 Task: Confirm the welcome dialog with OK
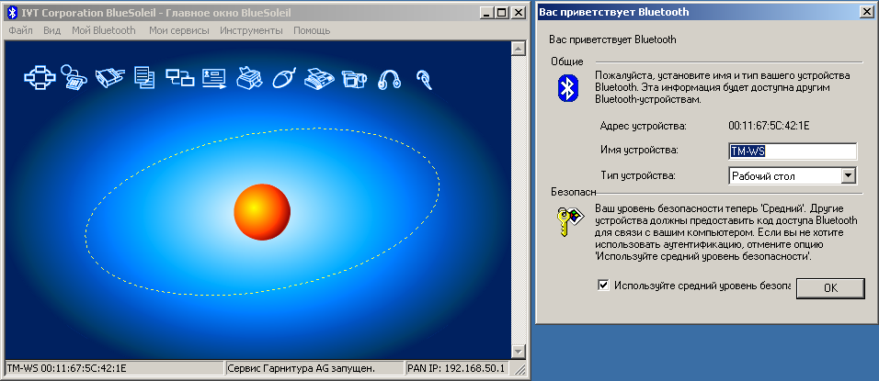point(831,287)
